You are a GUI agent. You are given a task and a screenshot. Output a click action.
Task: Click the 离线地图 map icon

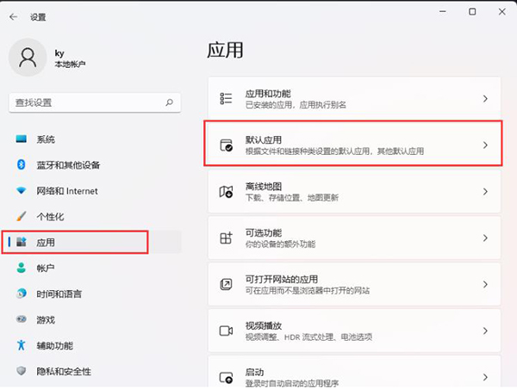point(226,191)
